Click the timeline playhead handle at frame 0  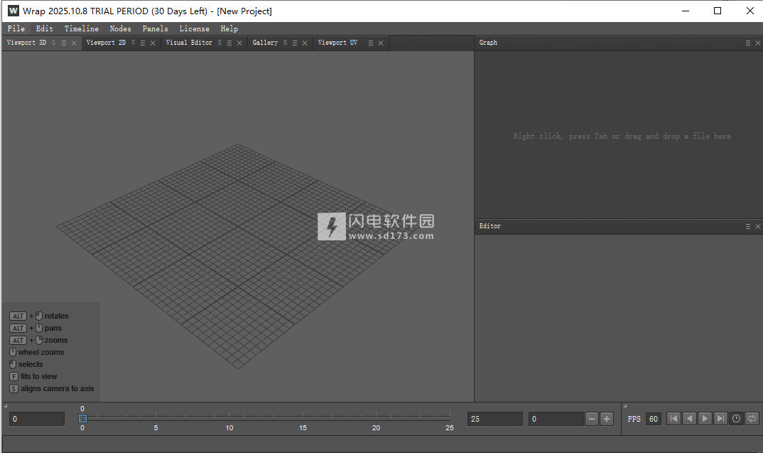(82, 419)
